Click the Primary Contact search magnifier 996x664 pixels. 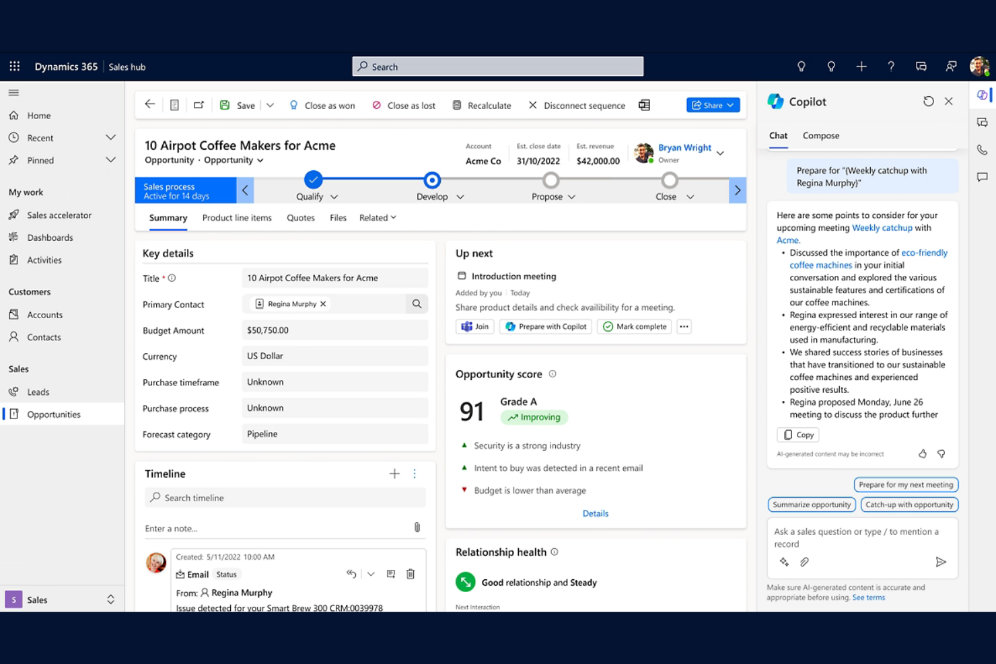tap(417, 304)
